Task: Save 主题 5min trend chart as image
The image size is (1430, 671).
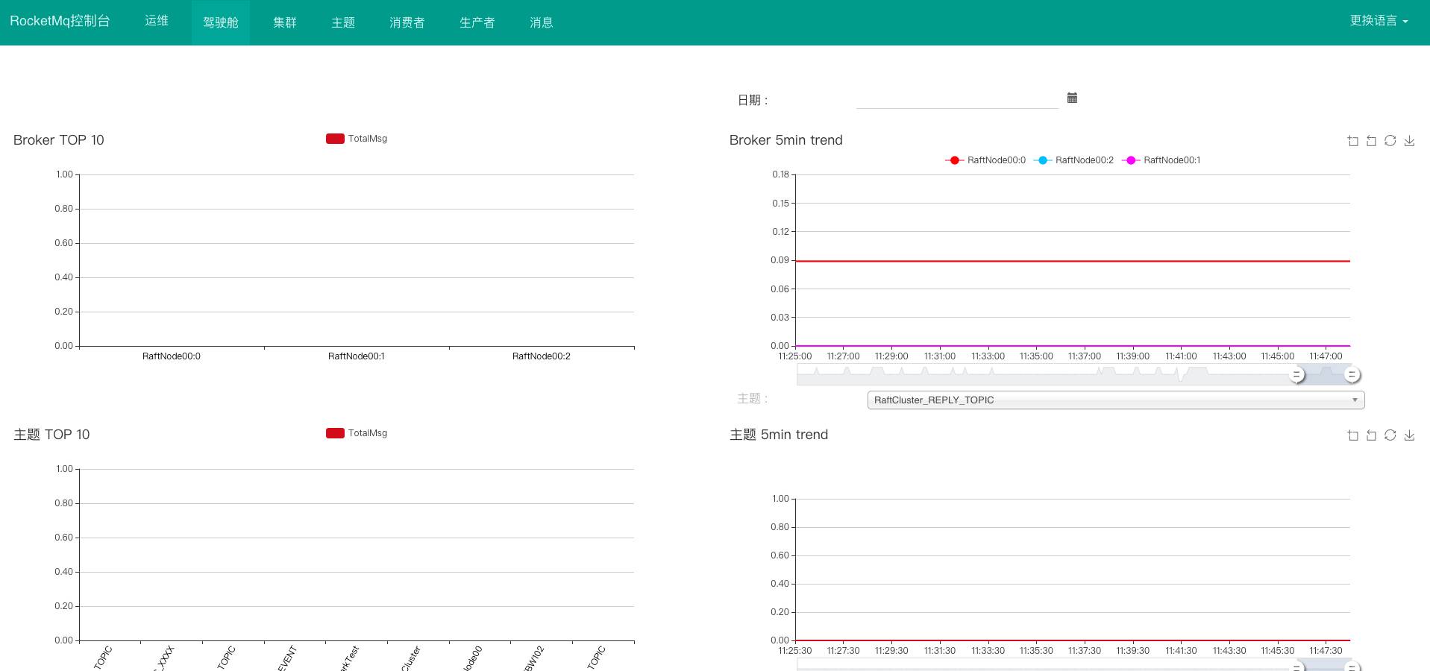Action: pyautogui.click(x=1409, y=435)
